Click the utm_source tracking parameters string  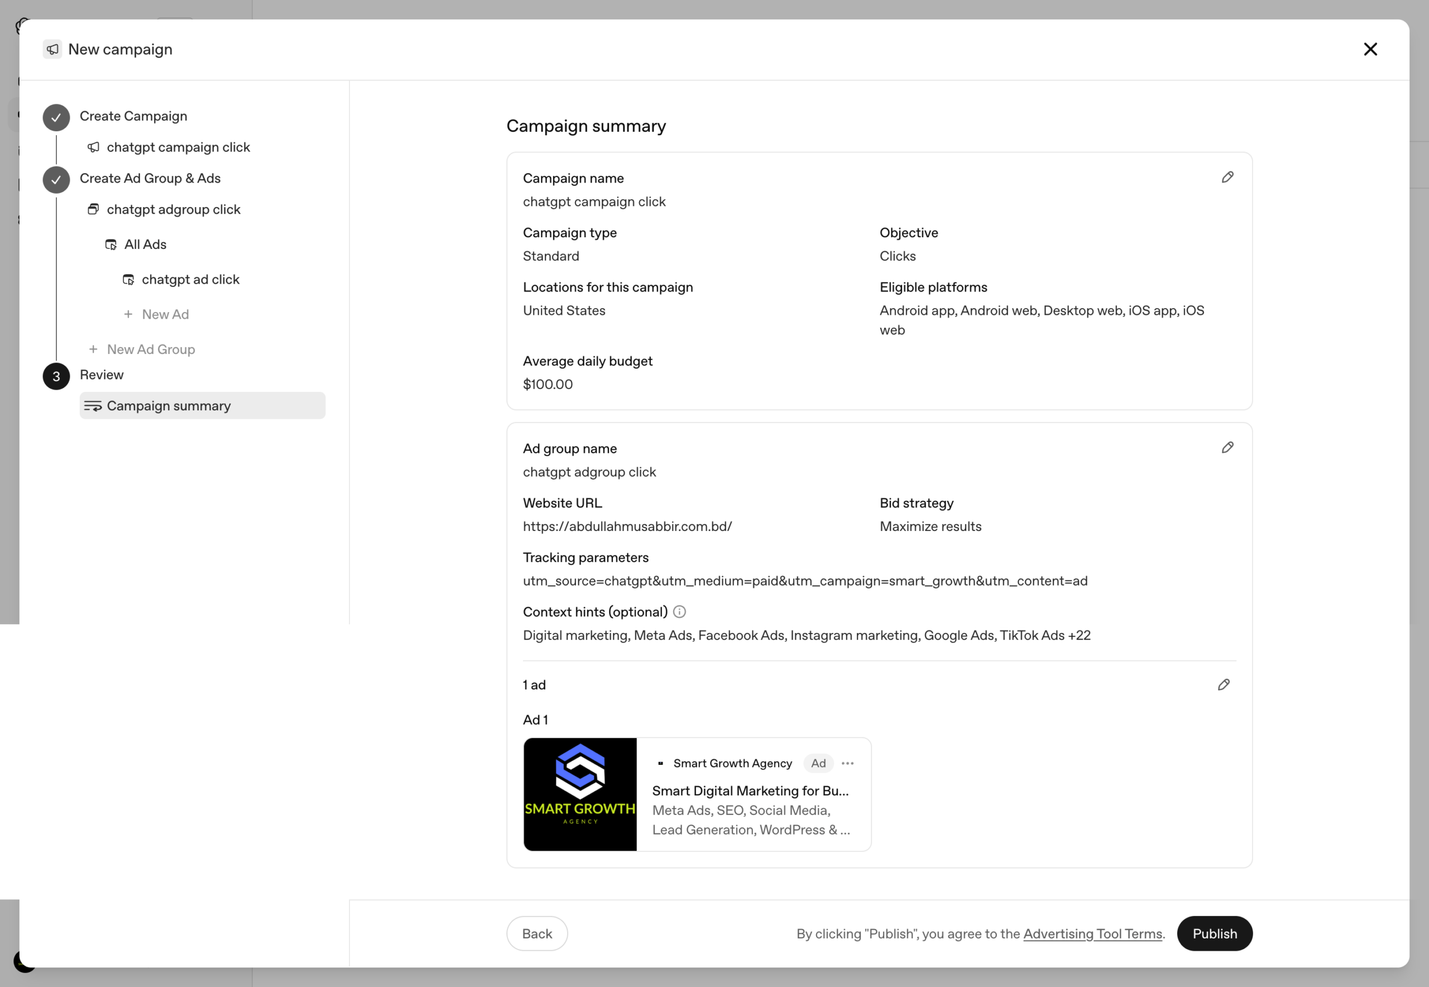click(x=805, y=581)
